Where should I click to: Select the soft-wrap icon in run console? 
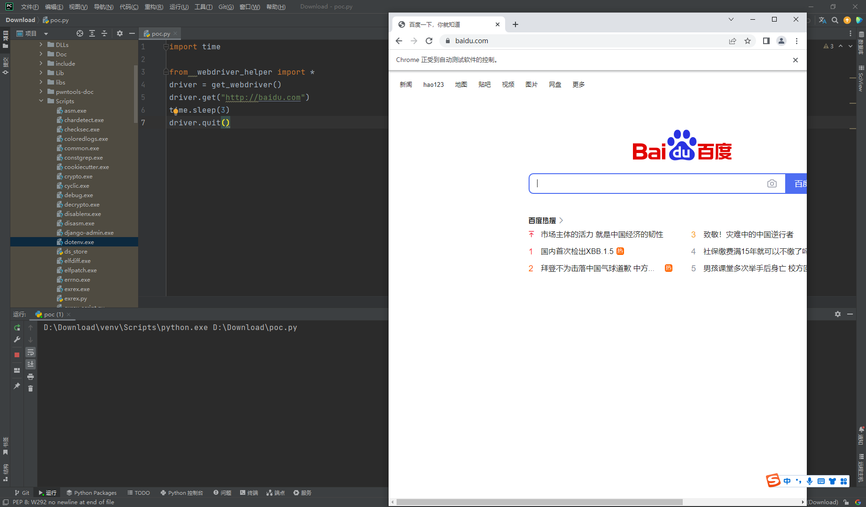31,352
